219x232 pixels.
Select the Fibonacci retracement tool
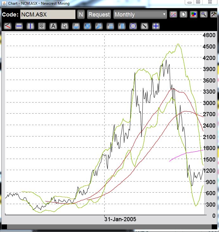[x=110, y=26]
